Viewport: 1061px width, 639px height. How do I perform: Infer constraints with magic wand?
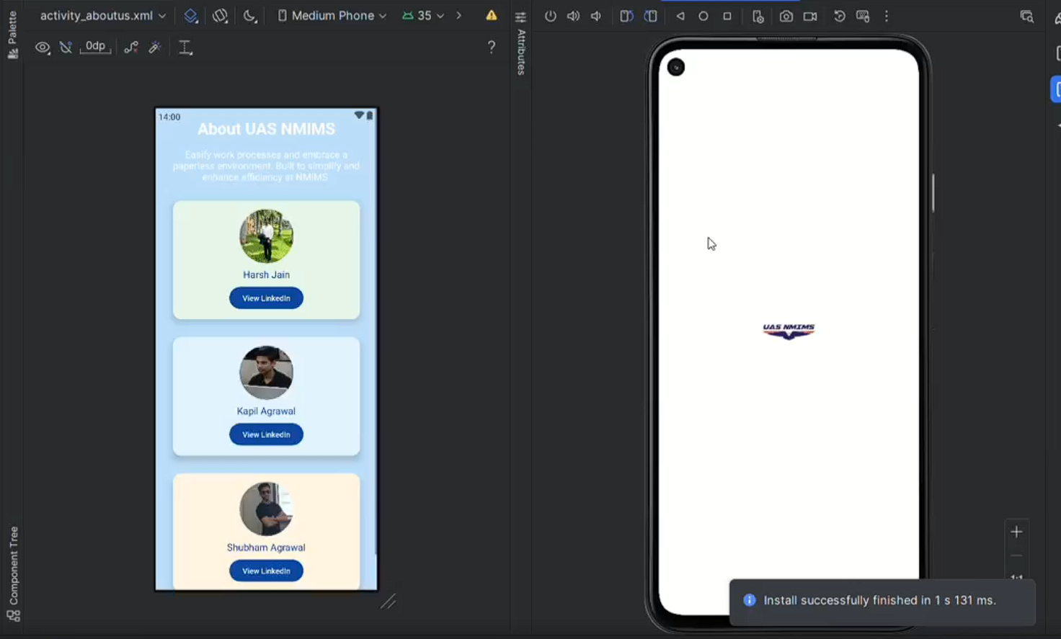[x=154, y=48]
